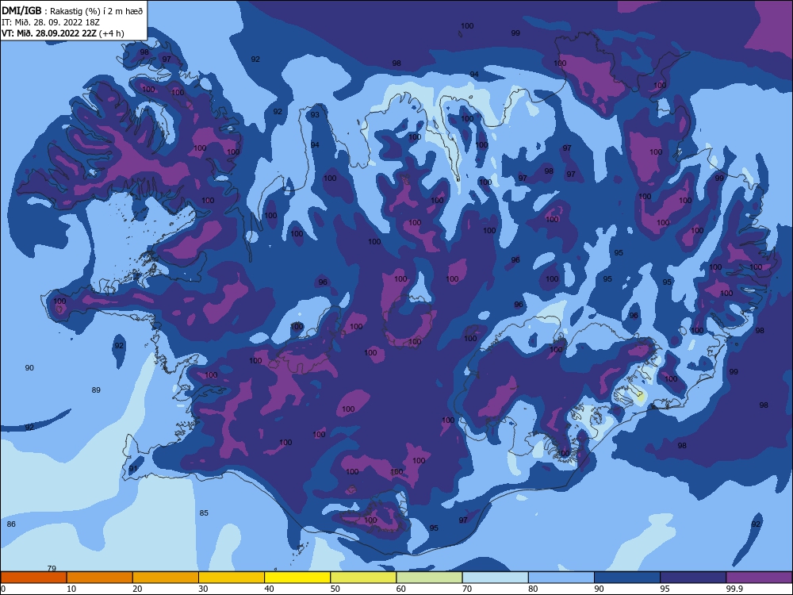Select the 30–40 legend color block

tap(232, 578)
